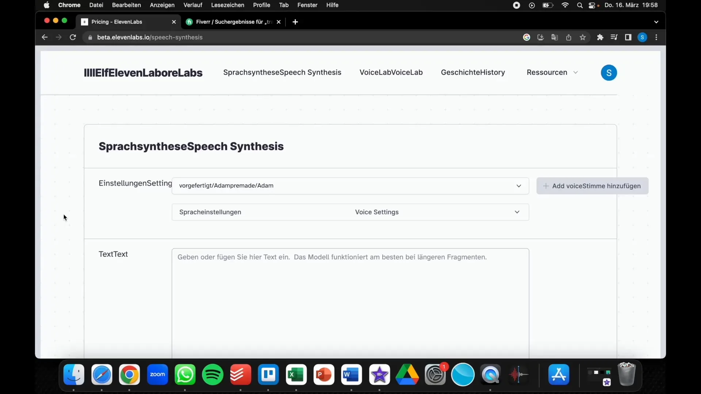Image resolution: width=701 pixels, height=394 pixels.
Task: Open the Bearbeiten menu
Action: [126, 5]
